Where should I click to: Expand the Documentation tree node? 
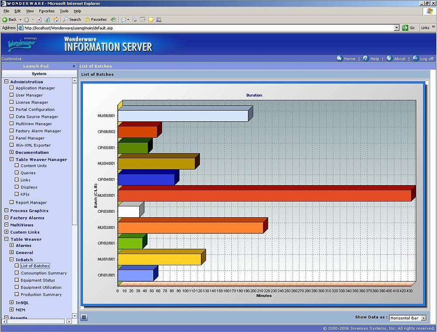pyautogui.click(x=12, y=152)
